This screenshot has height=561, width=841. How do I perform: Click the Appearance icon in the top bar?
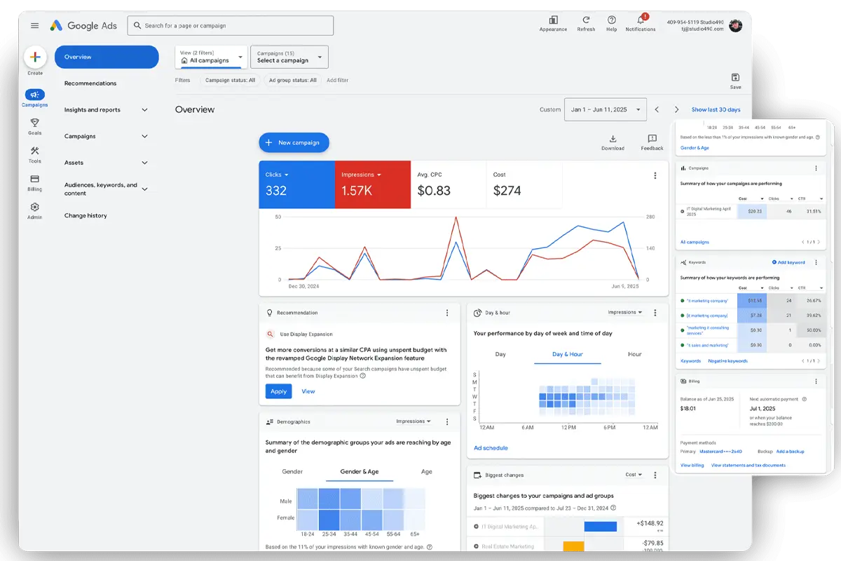tap(553, 20)
